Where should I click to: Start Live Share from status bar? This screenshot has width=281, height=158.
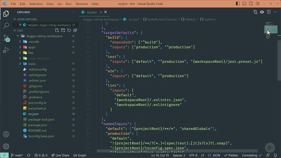61,155
